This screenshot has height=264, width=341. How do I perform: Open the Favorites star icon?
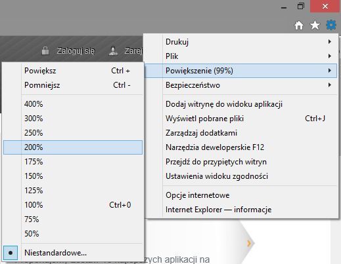click(x=315, y=25)
